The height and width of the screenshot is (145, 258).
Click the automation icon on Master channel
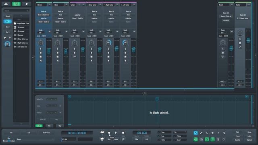[240, 47]
